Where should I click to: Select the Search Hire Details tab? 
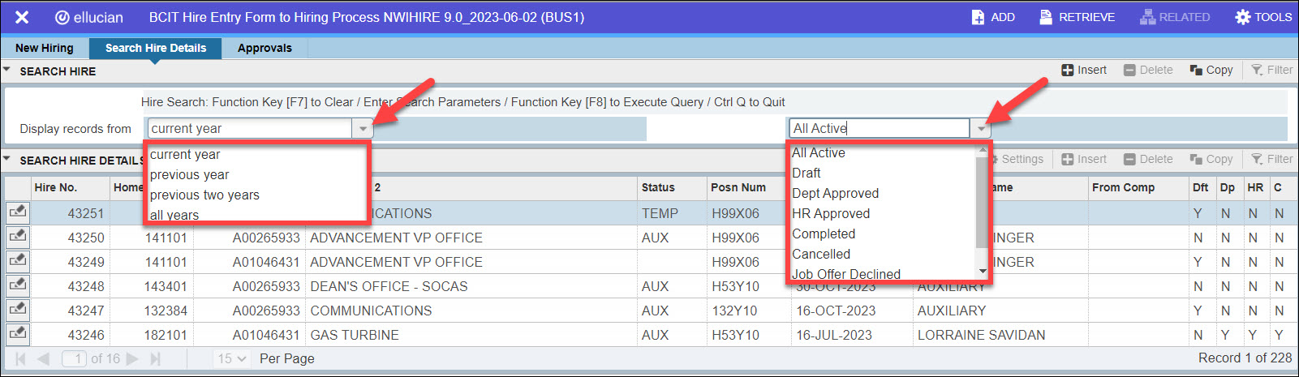pyautogui.click(x=156, y=48)
